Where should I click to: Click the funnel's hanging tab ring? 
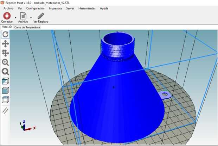tap(165, 95)
